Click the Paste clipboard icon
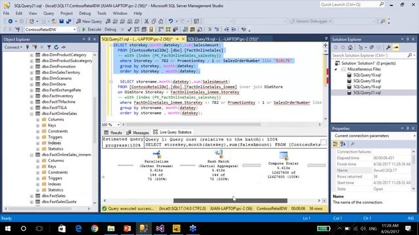 160,22
